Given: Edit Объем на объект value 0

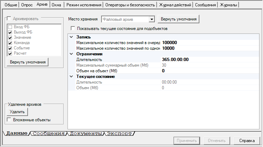Looking at the screenshot, I should 210,71.
